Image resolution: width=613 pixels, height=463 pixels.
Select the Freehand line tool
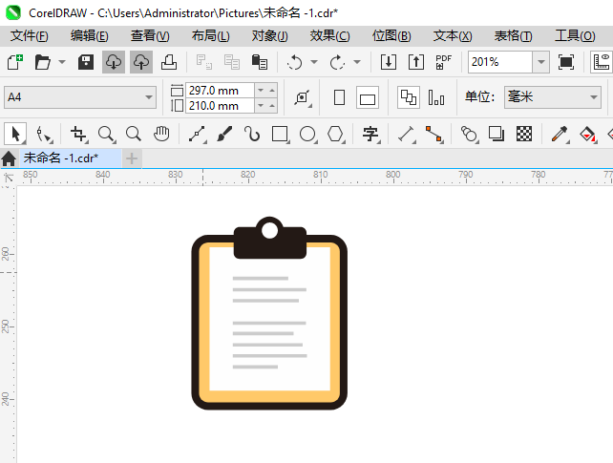198,134
